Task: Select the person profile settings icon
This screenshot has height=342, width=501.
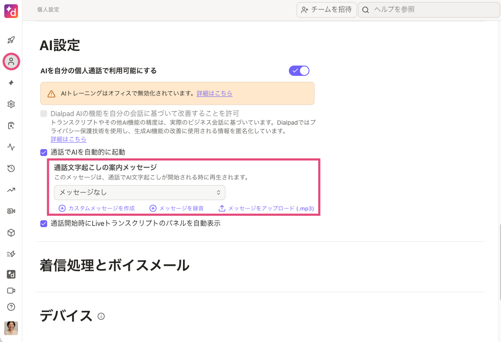Action: pos(11,61)
